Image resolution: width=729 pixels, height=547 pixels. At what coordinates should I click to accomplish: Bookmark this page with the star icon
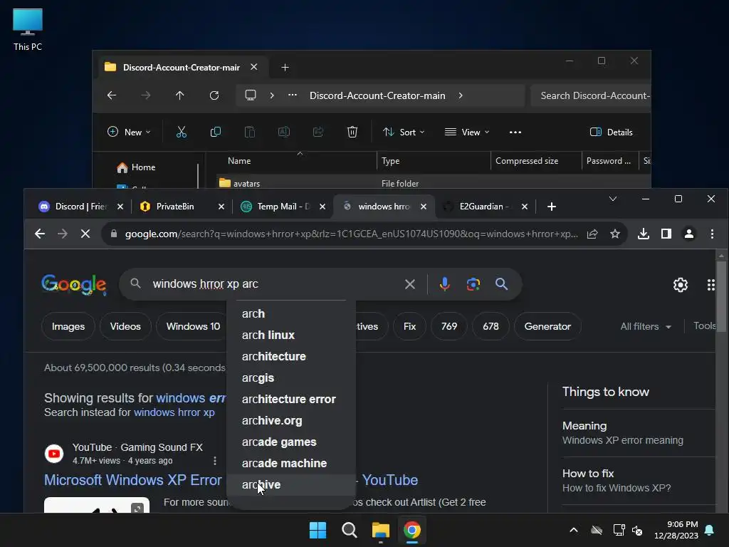(614, 234)
